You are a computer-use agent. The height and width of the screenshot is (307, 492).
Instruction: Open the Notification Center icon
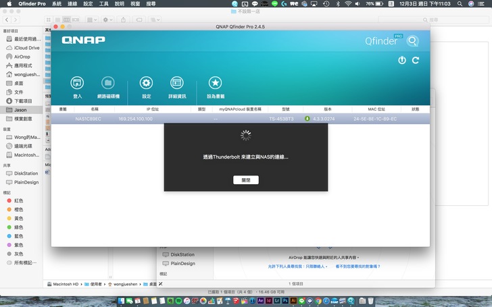(x=481, y=4)
